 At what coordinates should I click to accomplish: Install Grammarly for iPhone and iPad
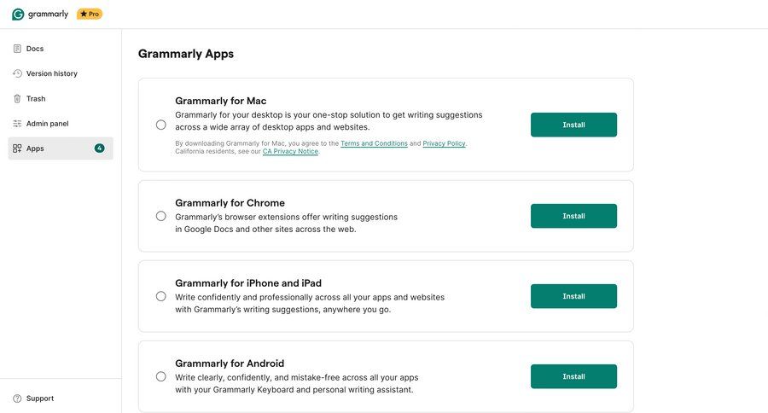pos(573,296)
